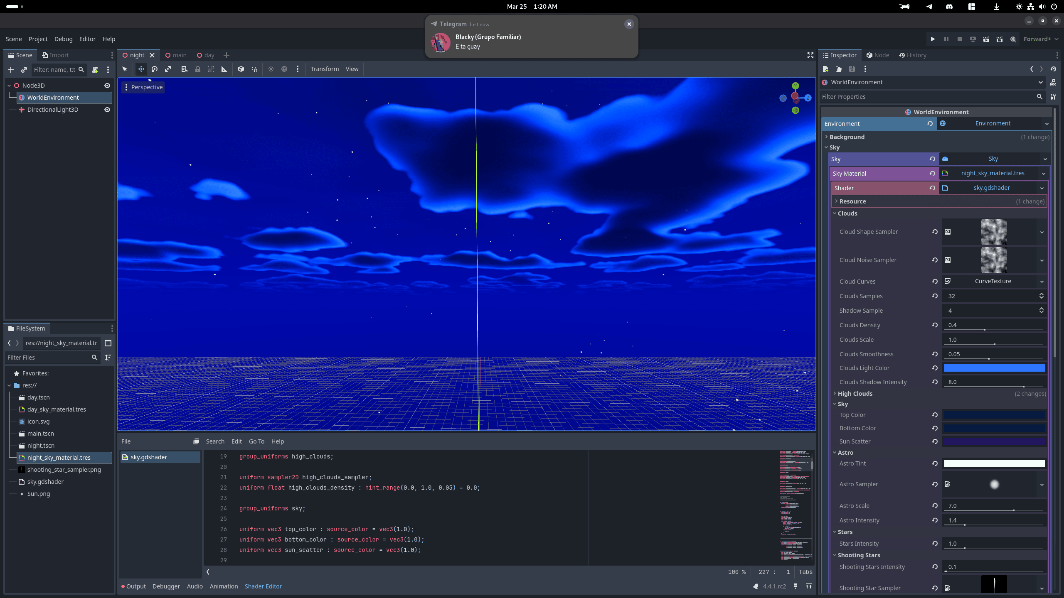Open the Clouds Light Color swatch

[994, 368]
